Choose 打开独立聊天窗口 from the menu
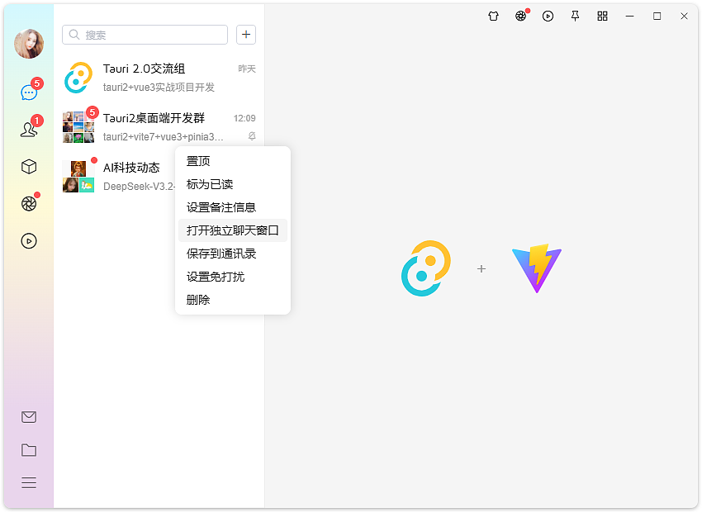This screenshot has width=702, height=512. pyautogui.click(x=233, y=230)
